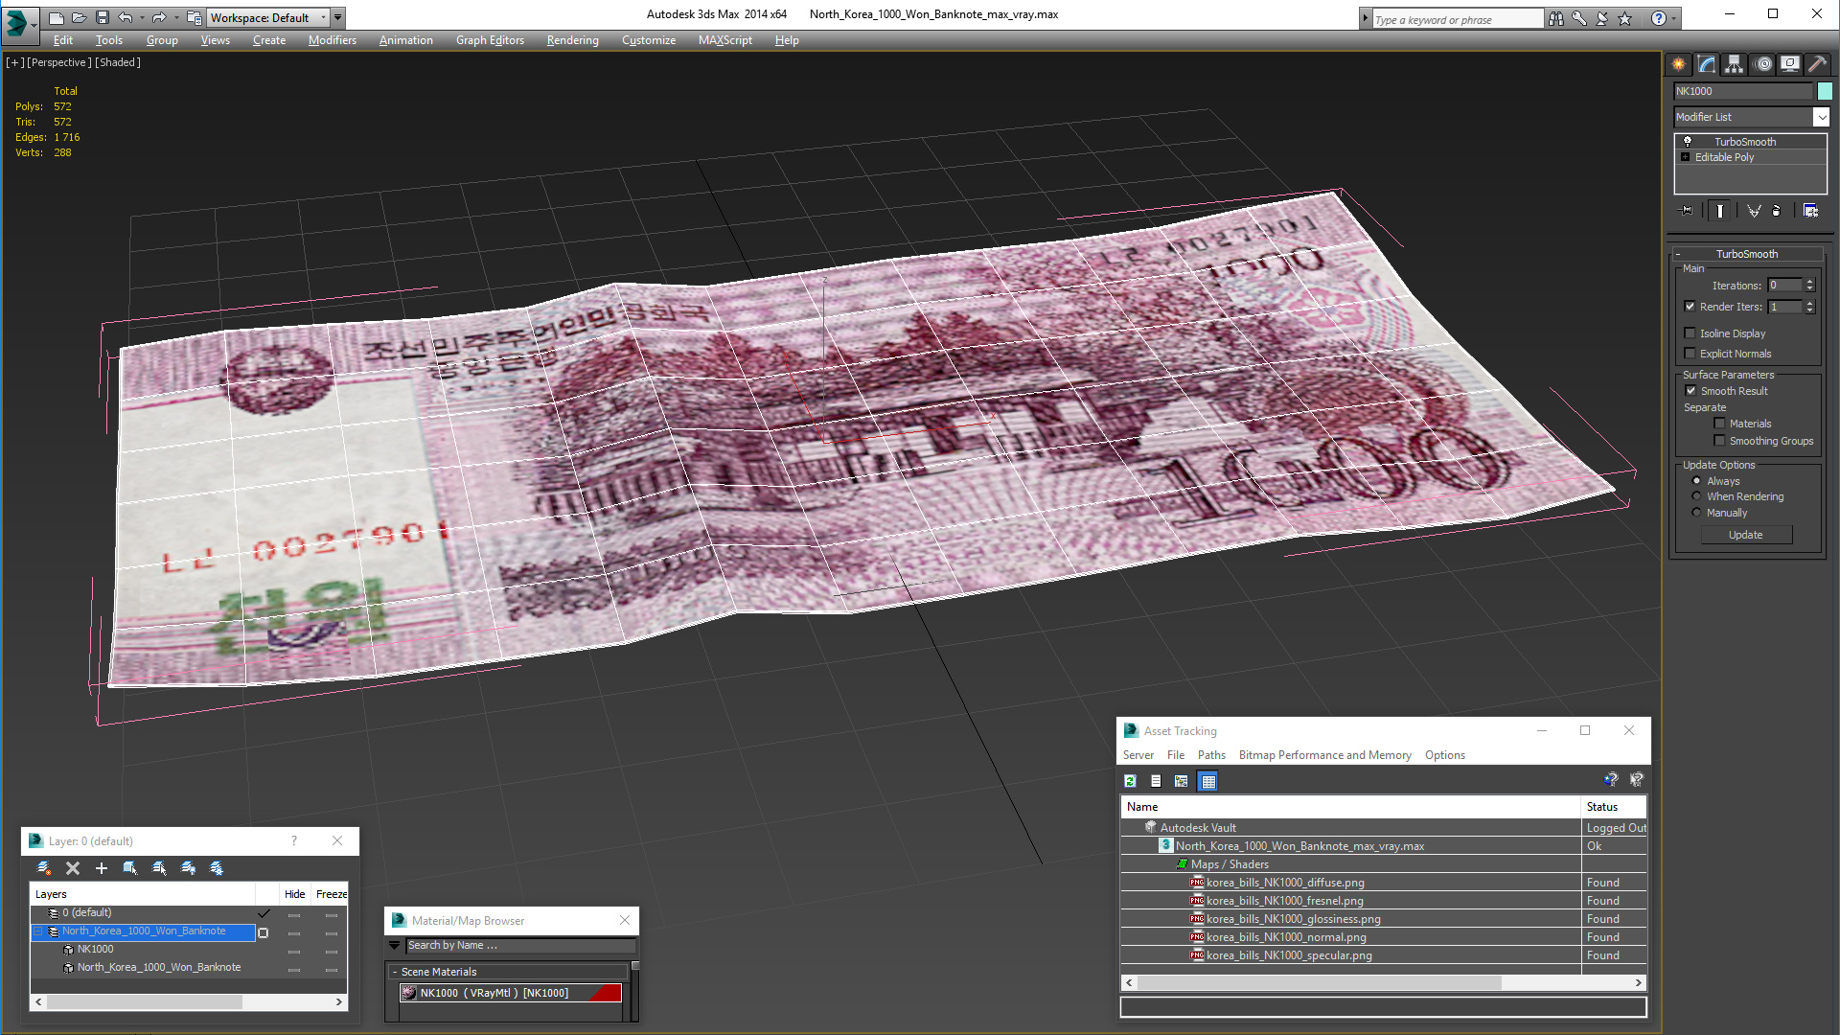Open the Modify command panel tab
Screen dimensions: 1840x1035
(1707, 64)
